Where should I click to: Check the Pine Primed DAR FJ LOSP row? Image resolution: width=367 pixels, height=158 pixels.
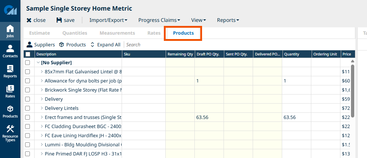click(x=28, y=154)
